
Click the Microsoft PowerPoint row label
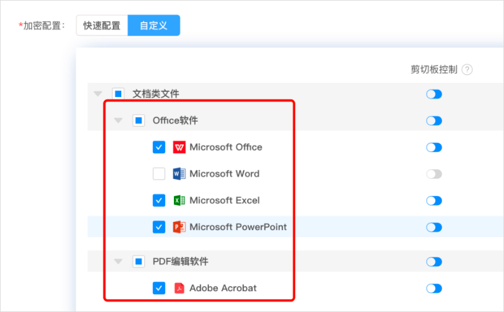tap(238, 227)
